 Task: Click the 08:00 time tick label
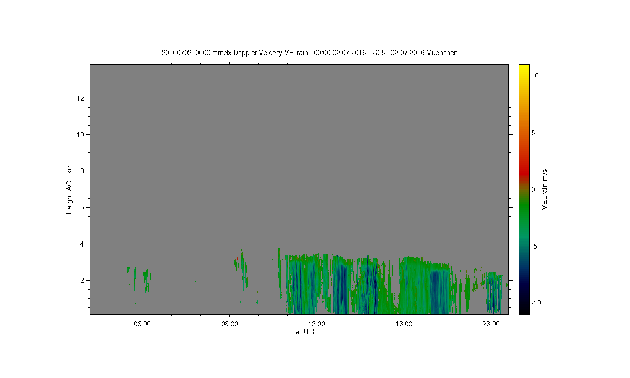point(229,324)
